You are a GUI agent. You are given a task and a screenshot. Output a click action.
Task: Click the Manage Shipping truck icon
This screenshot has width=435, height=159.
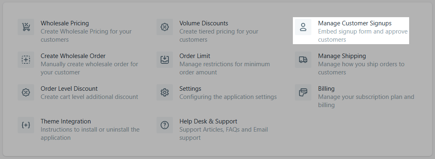coord(303,60)
